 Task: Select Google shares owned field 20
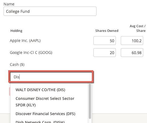[x=105, y=53]
